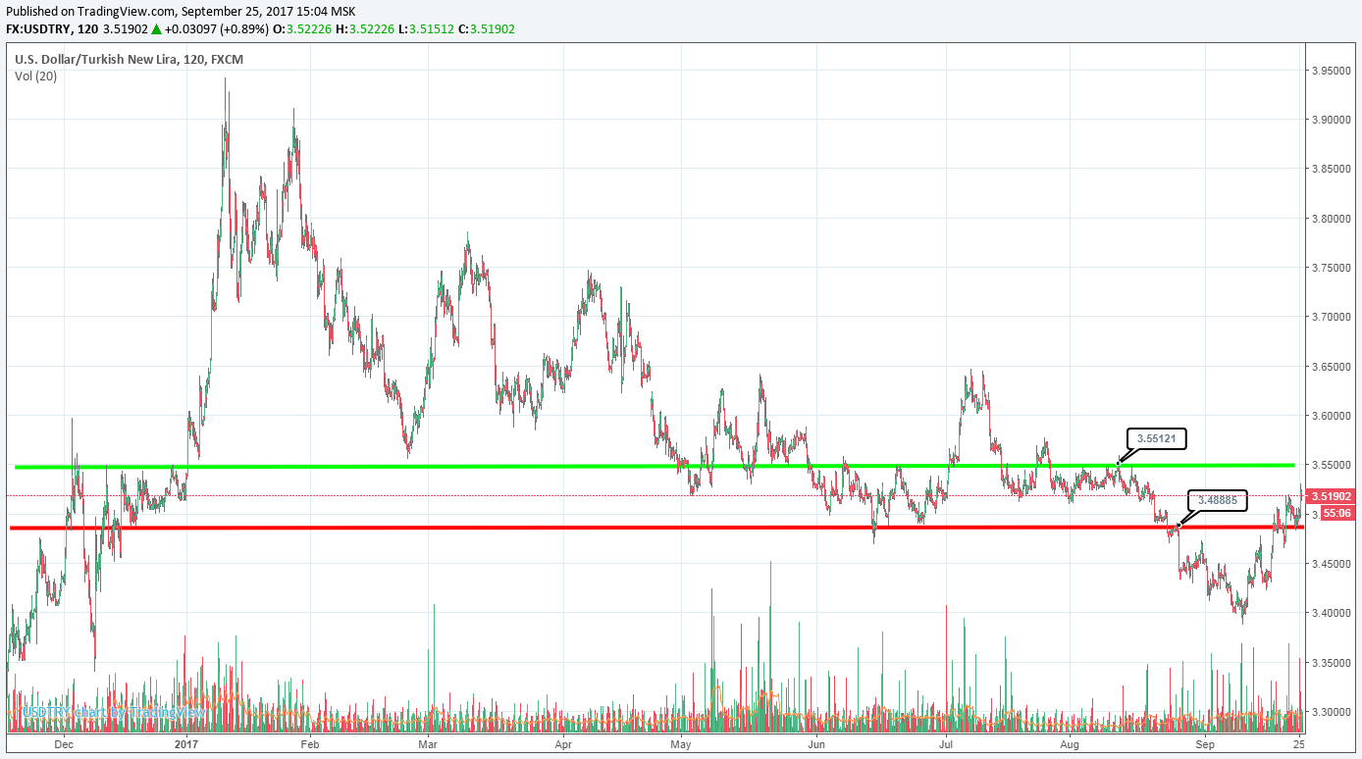The image size is (1362, 759).
Task: Click the 3.30000 price axis label
Action: (x=1333, y=712)
